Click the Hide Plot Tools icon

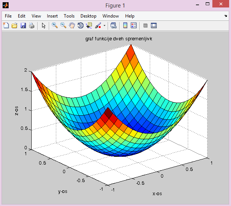145,26
